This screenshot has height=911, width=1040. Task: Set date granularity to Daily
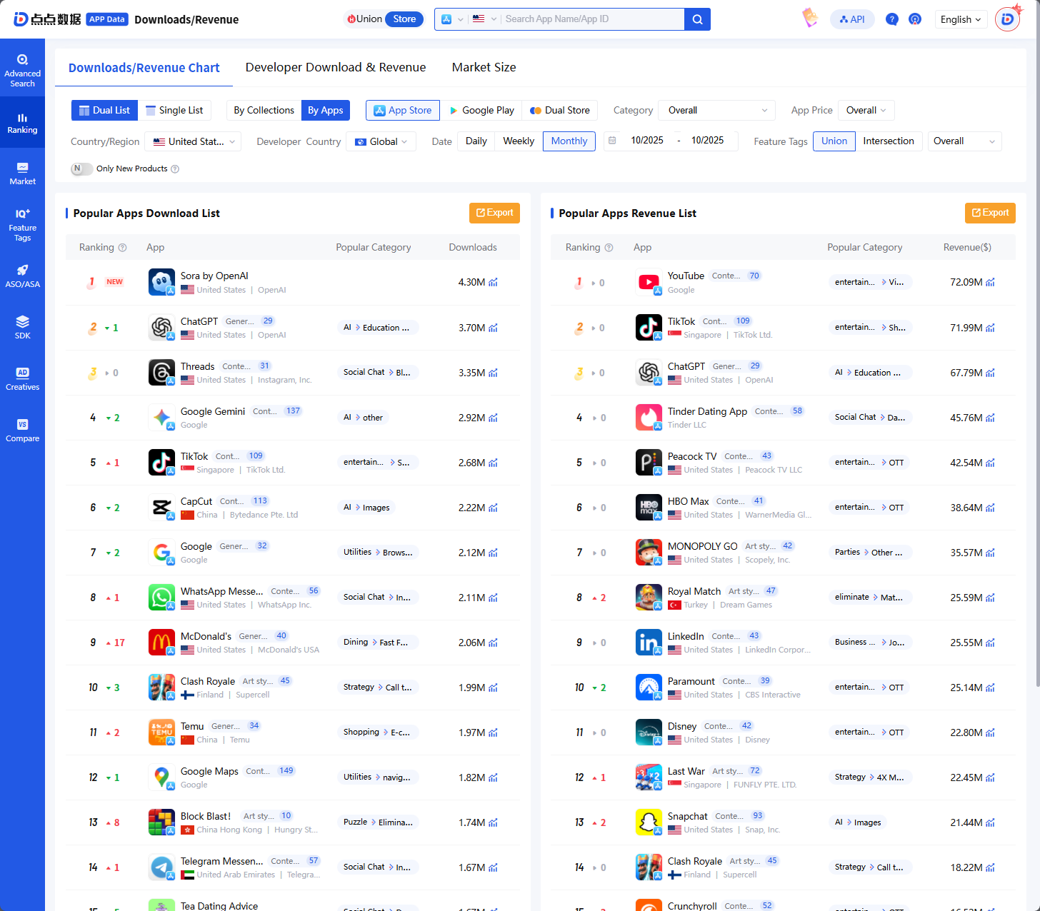point(476,141)
